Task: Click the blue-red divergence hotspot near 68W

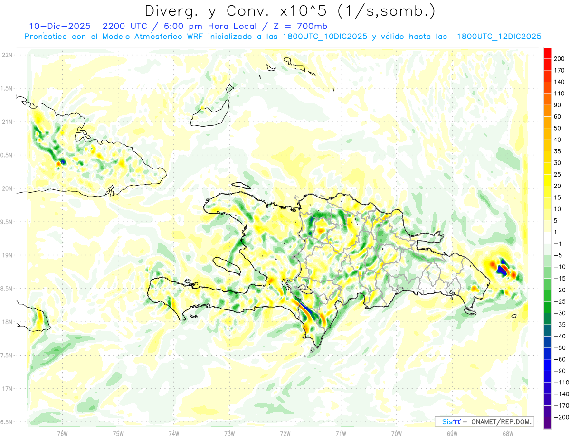Action: click(x=503, y=269)
